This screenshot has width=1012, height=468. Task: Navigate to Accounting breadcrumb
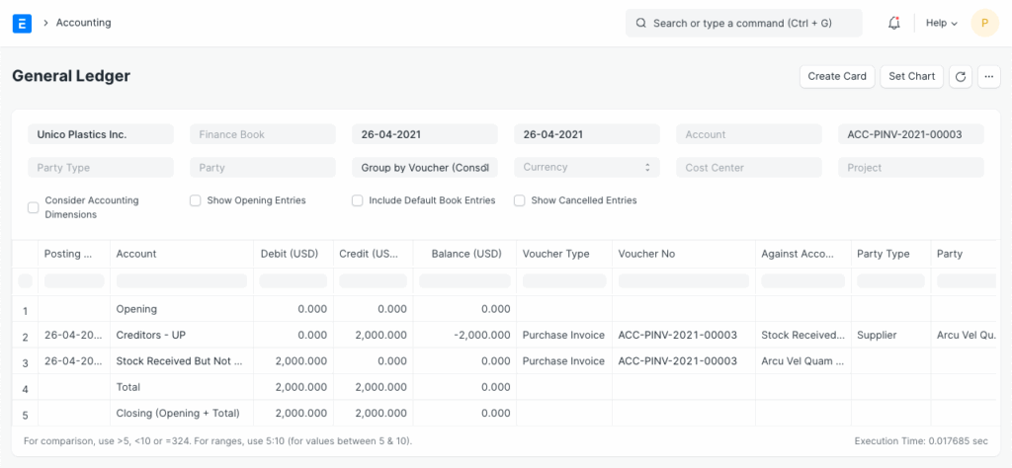click(x=83, y=23)
